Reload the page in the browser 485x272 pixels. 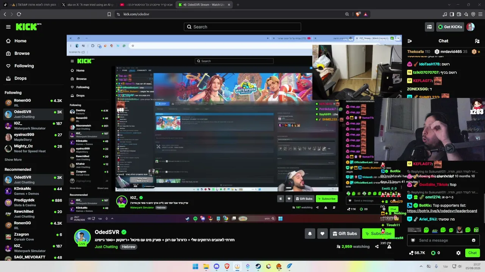click(x=19, y=14)
